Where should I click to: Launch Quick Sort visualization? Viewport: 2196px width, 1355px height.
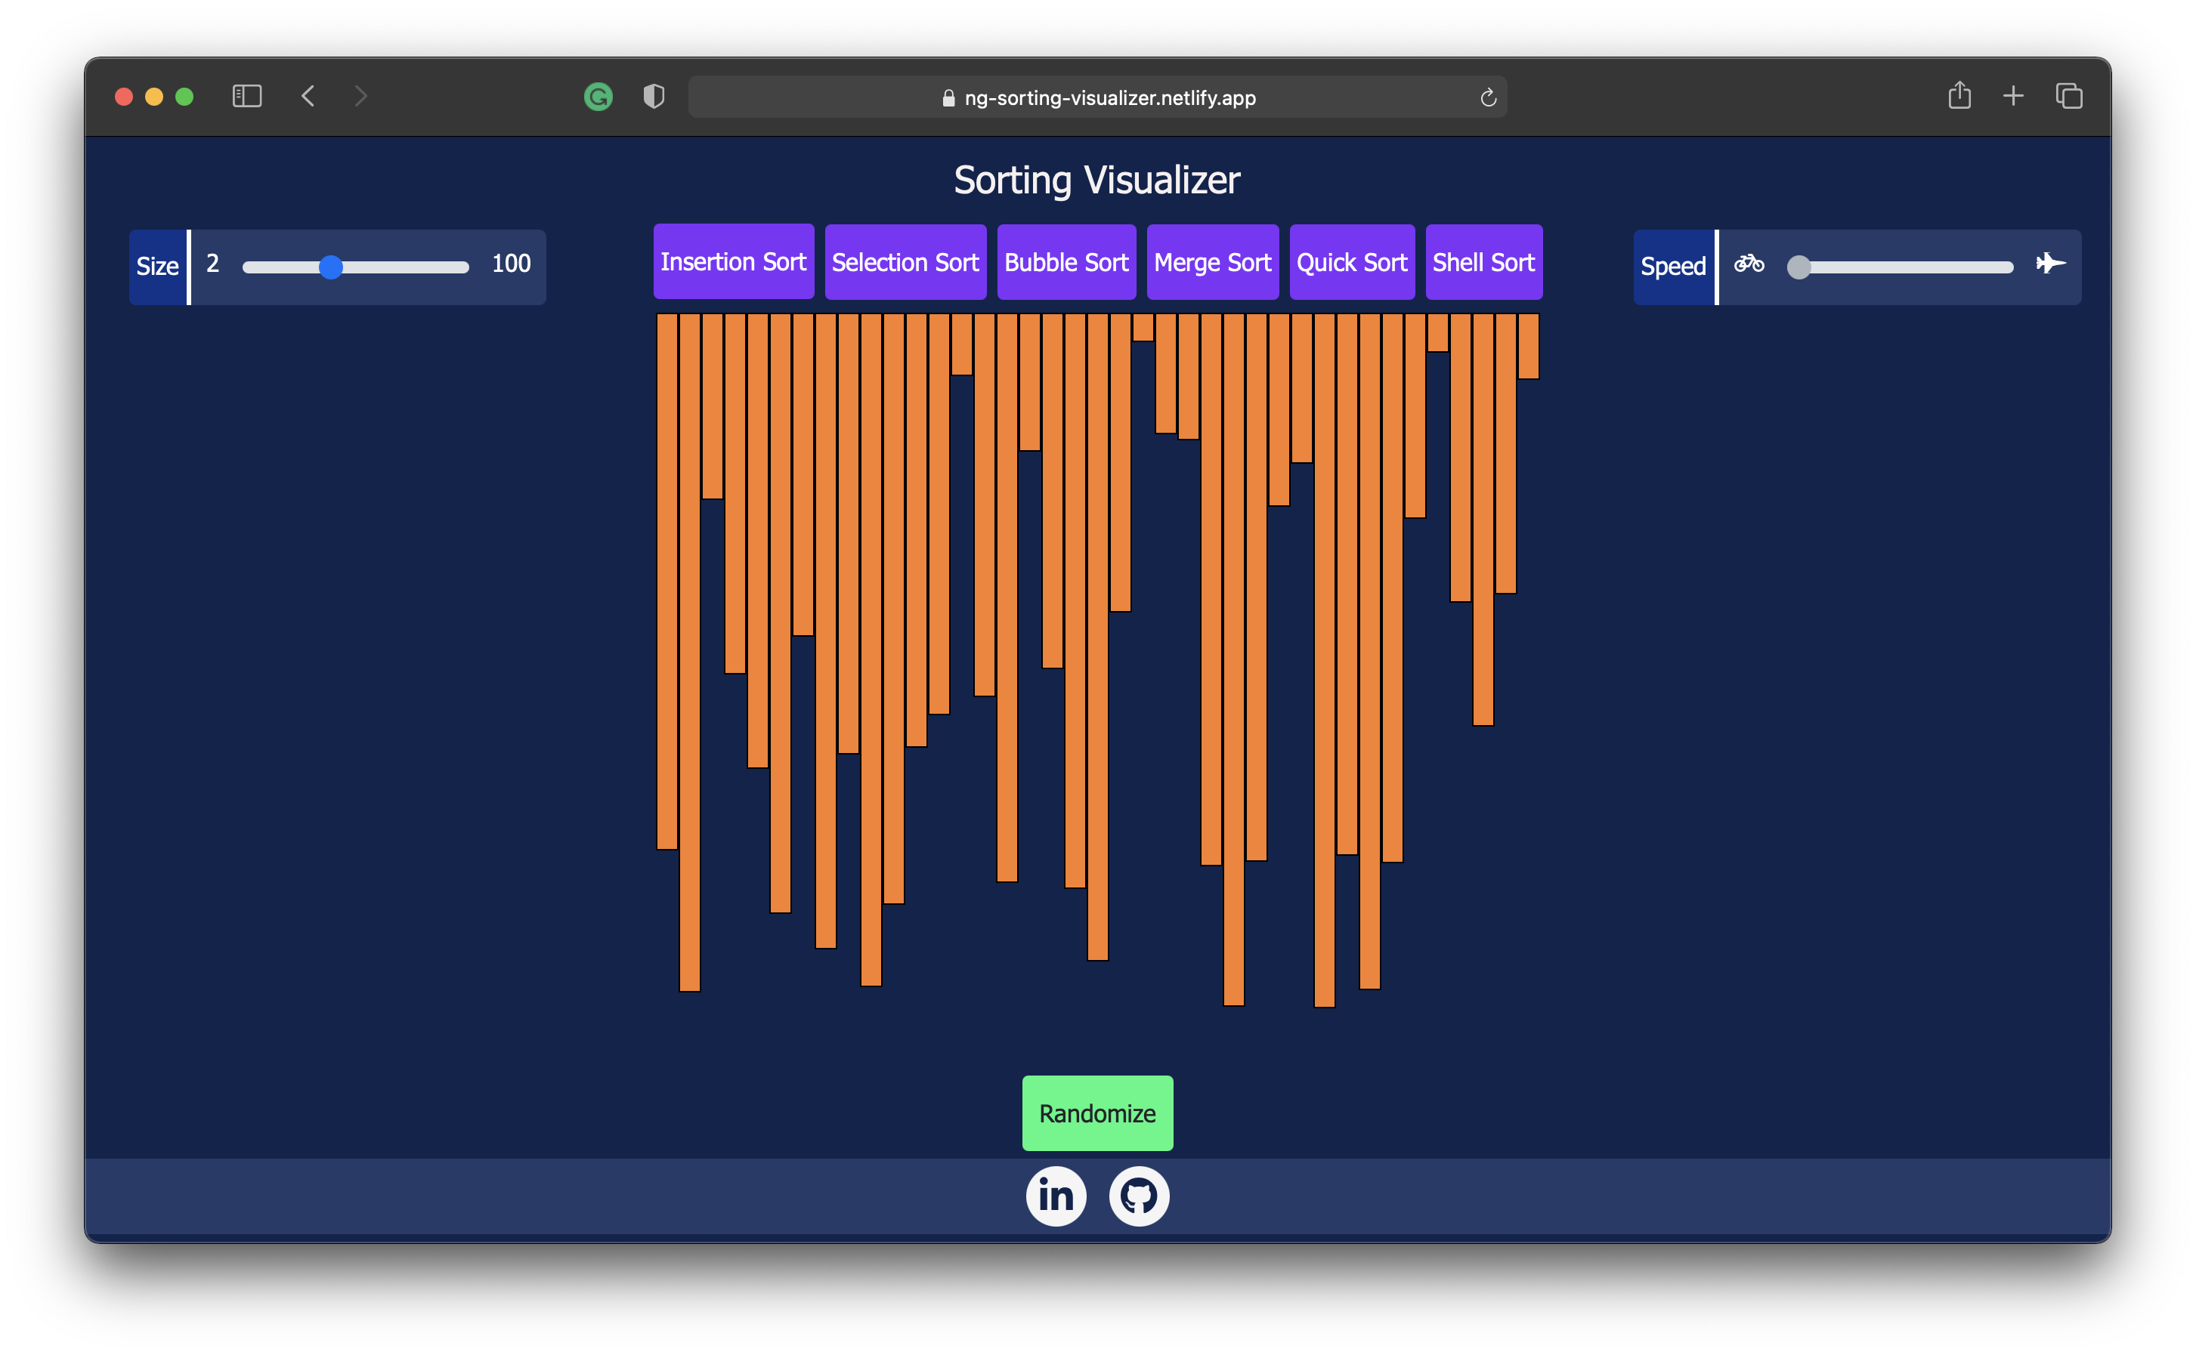pos(1352,261)
